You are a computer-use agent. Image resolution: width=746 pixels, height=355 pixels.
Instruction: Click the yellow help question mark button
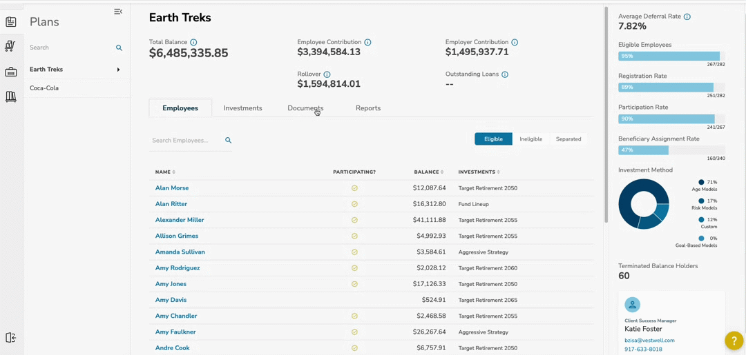click(x=734, y=341)
